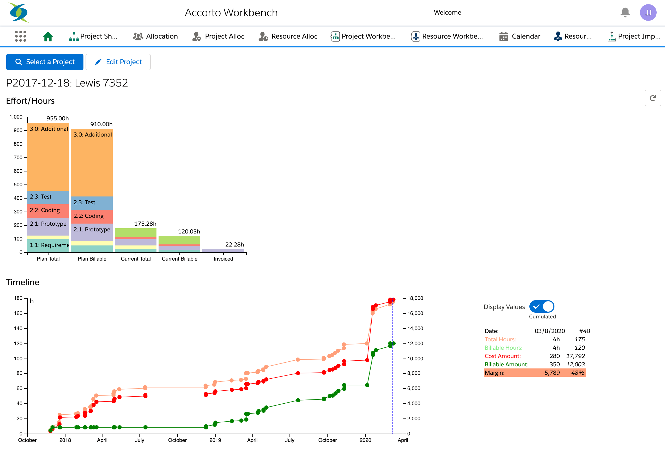This screenshot has width=665, height=456.
Task: Click the JJ user avatar toggle menu
Action: (x=648, y=13)
